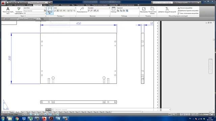Open the workspace selector dropdown

[38, 2]
